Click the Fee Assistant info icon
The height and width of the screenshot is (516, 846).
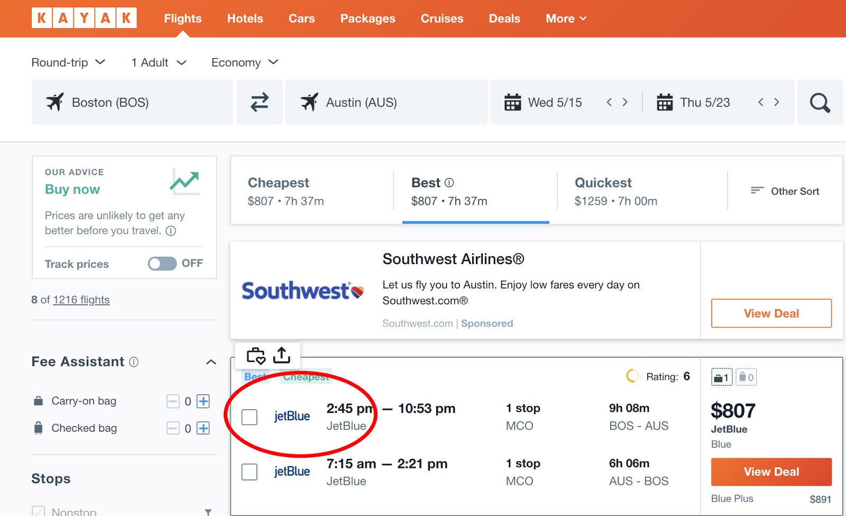(x=134, y=362)
